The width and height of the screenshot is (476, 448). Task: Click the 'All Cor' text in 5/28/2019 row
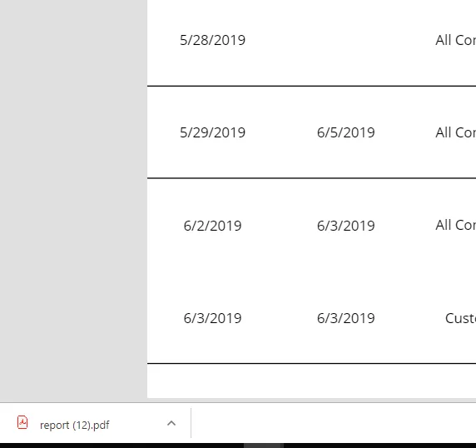tap(456, 40)
